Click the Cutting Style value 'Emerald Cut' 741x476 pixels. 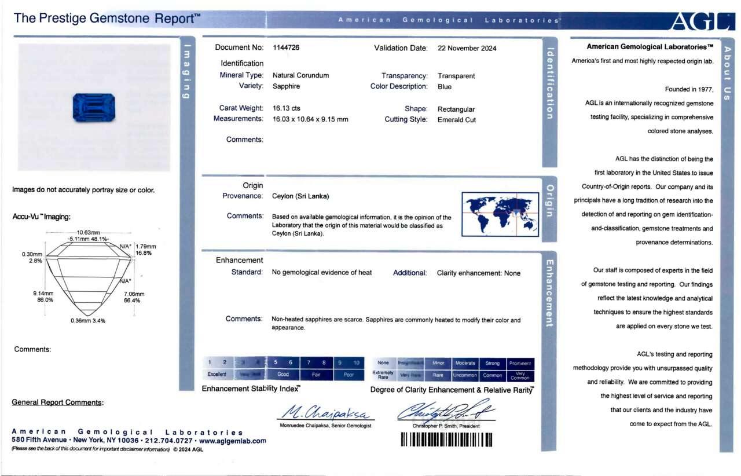(457, 120)
